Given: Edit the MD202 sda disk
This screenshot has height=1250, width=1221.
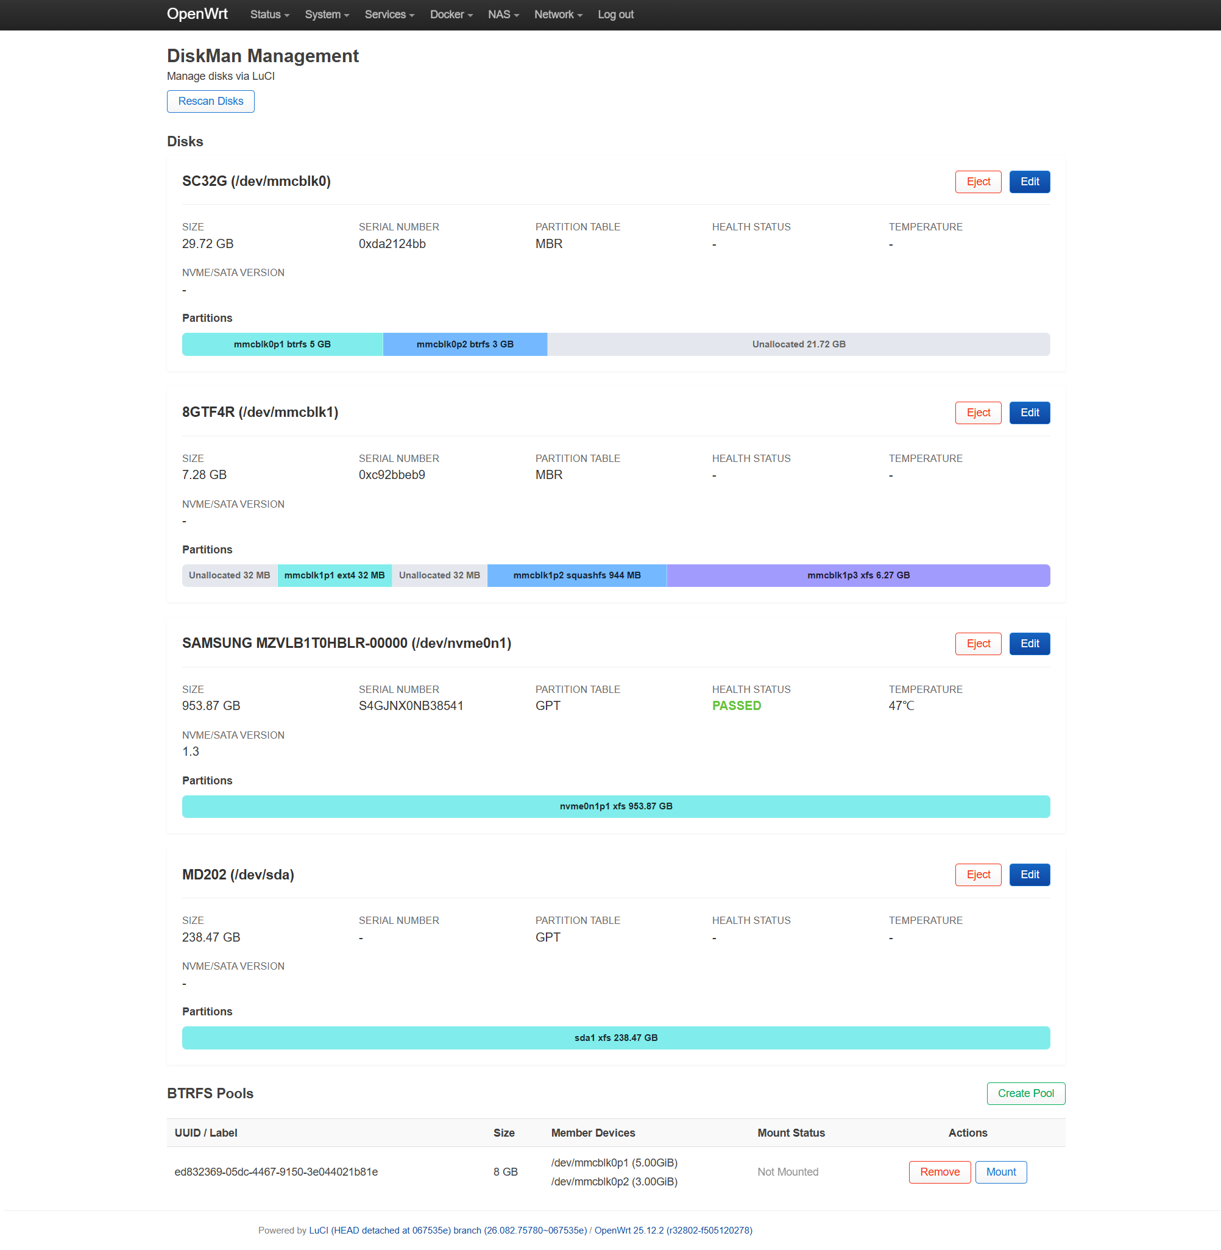Looking at the screenshot, I should [x=1029, y=875].
